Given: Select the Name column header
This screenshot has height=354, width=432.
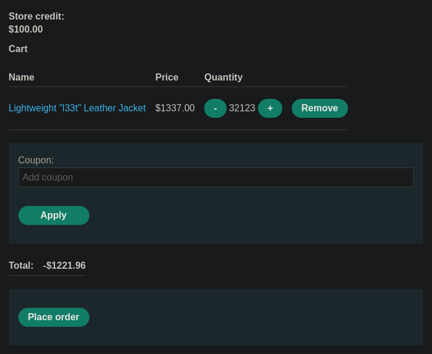Looking at the screenshot, I should click(x=21, y=77).
